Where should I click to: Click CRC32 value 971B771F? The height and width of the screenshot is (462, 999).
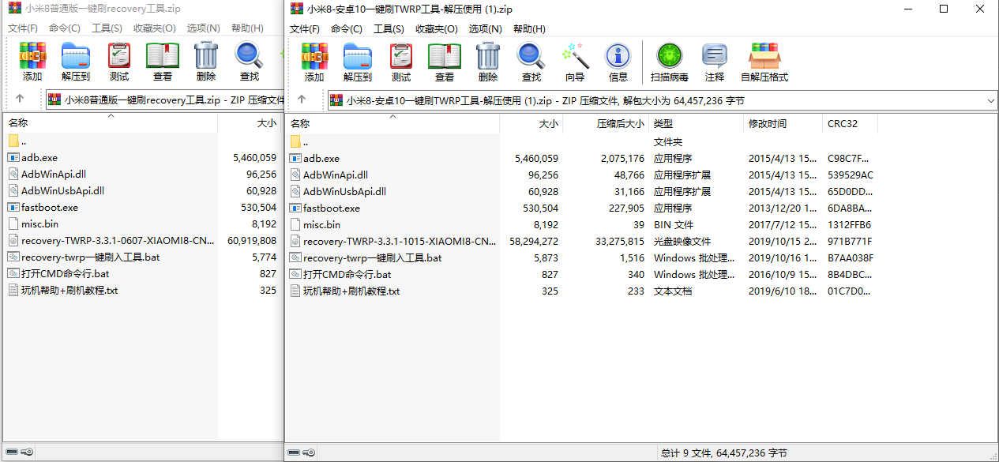851,242
